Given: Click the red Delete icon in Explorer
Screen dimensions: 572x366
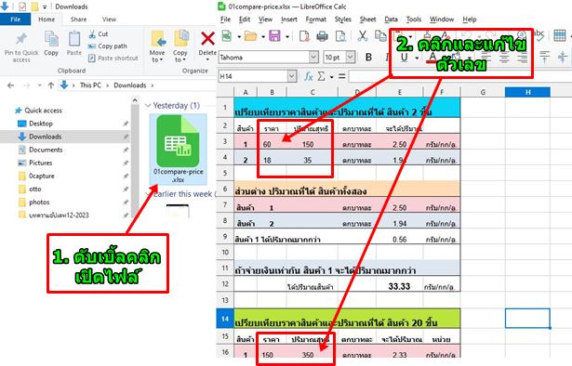Looking at the screenshot, I should tap(207, 39).
